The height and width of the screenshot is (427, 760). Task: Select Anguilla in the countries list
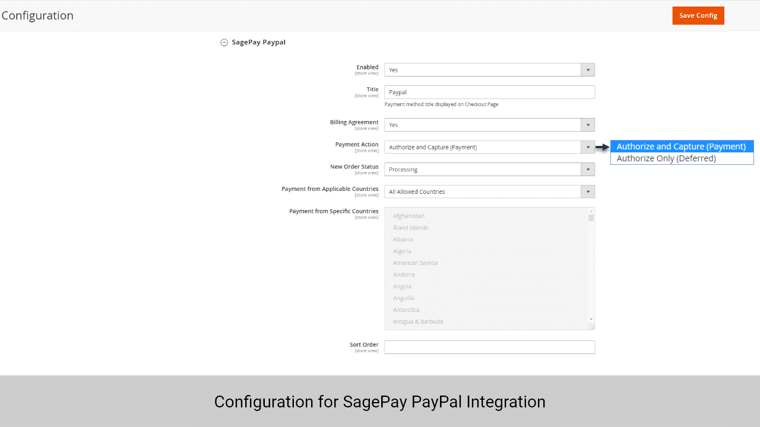(403, 298)
